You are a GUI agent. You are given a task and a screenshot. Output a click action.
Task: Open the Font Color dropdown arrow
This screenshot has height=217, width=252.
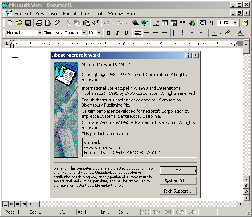click(247, 33)
